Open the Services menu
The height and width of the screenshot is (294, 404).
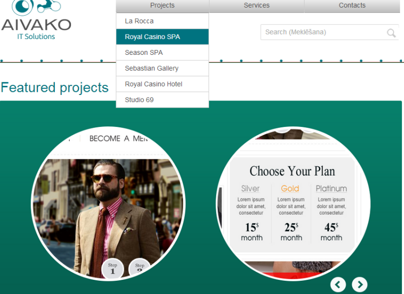tap(257, 6)
